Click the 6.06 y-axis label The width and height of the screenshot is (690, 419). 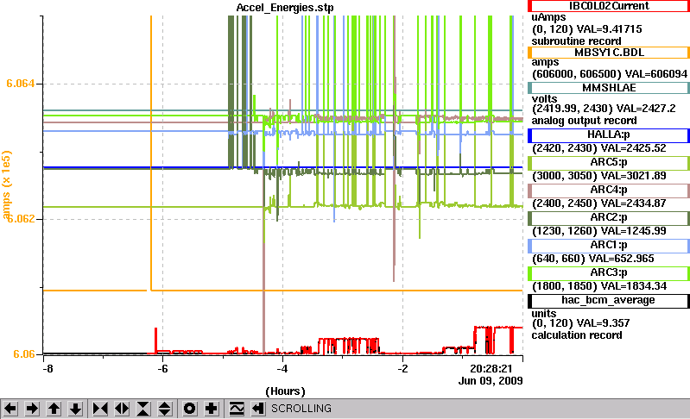coord(24,354)
